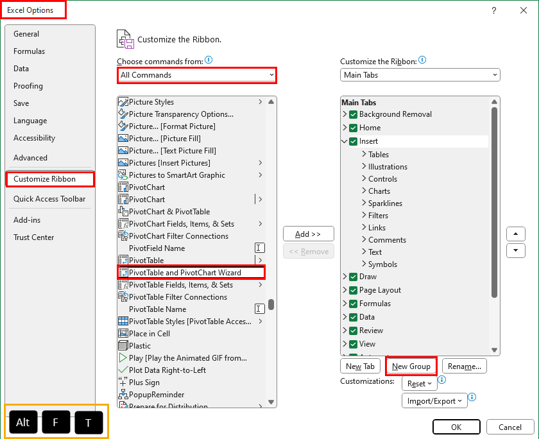The image size is (539, 439).
Task: Click the Move Down arrow button
Action: 516,250
